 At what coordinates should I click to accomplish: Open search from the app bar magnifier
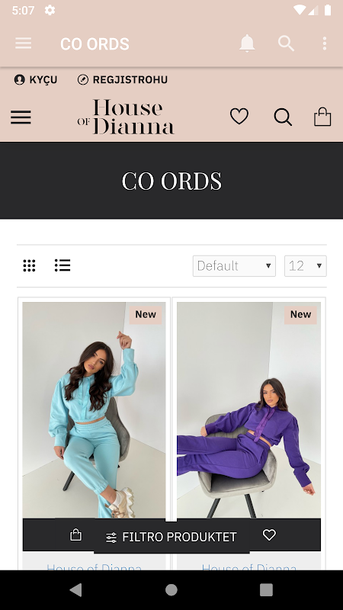286,43
